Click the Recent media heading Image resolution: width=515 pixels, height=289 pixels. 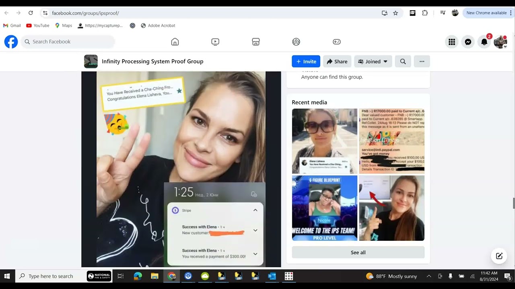[309, 102]
